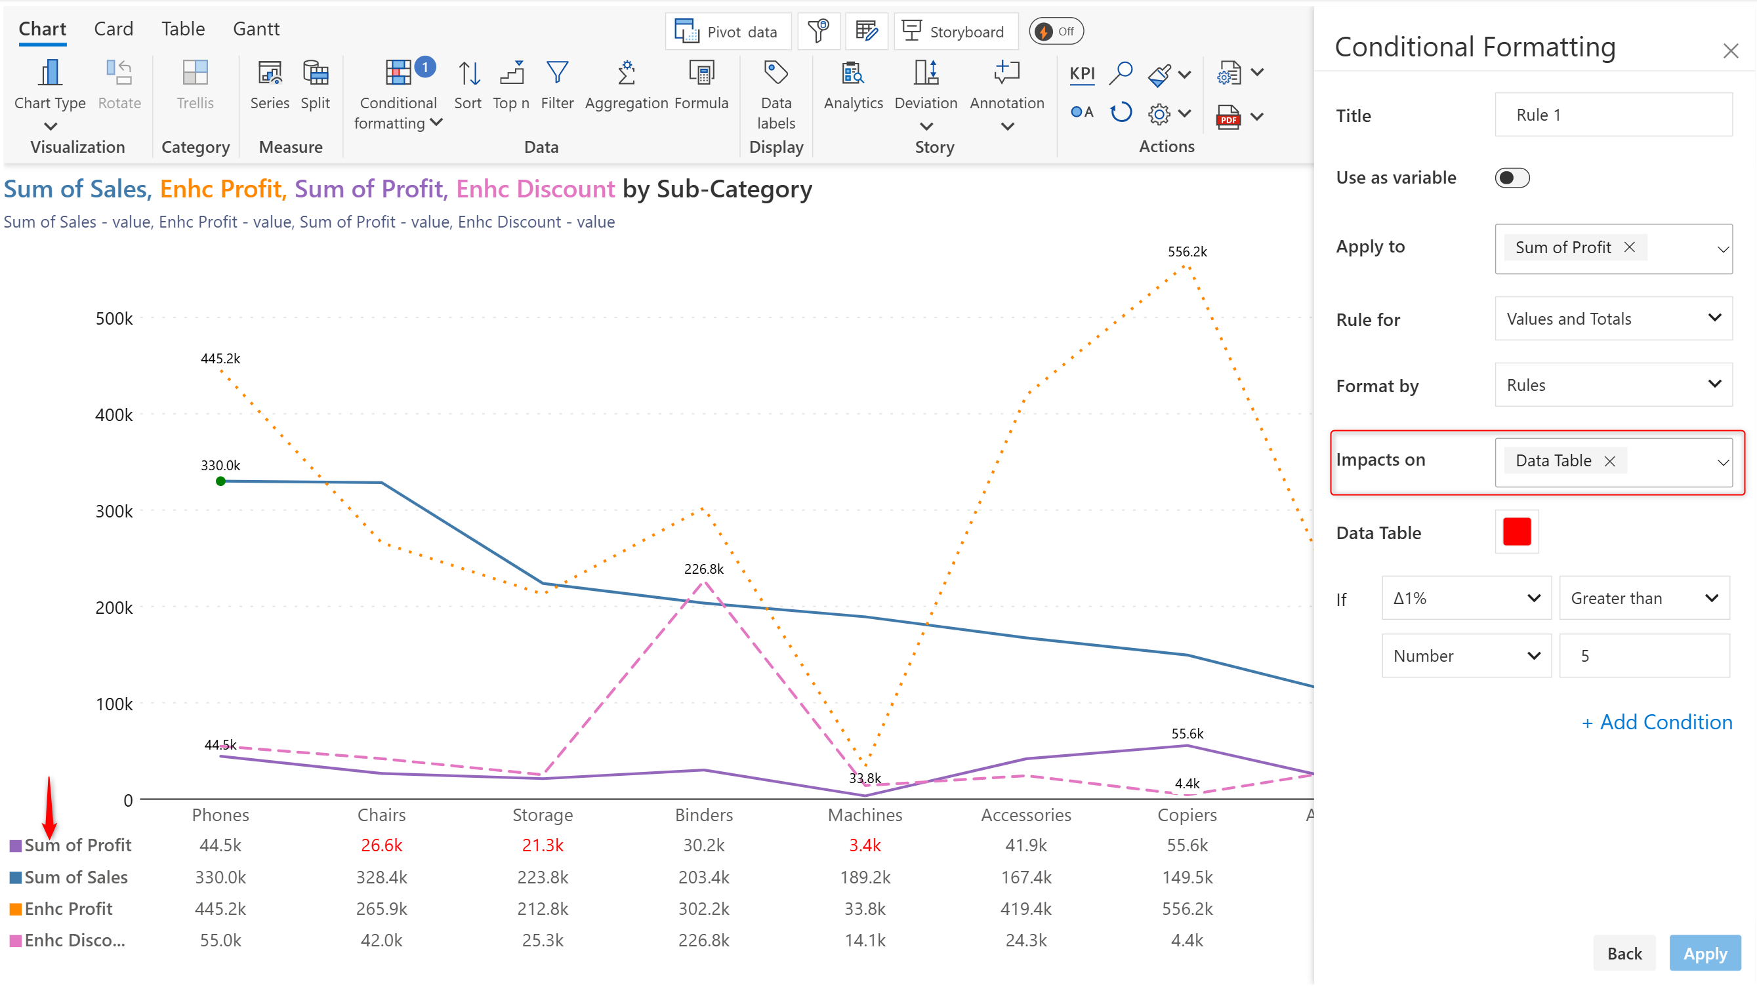Expand the Rule for dropdown
Image resolution: width=1757 pixels, height=989 pixels.
click(1613, 319)
